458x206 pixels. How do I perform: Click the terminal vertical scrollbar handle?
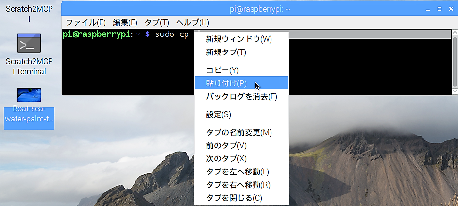point(455,62)
